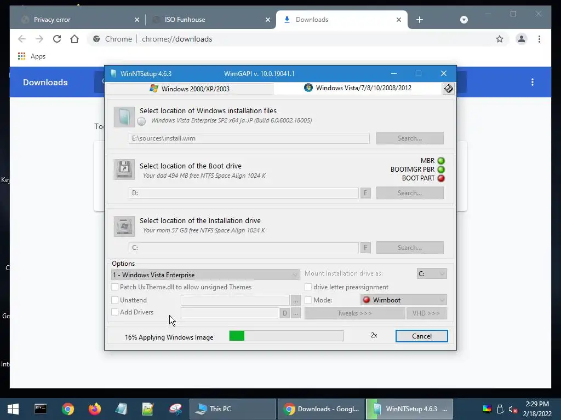Go to Chrome home page
This screenshot has width=561, height=420.
75,39
